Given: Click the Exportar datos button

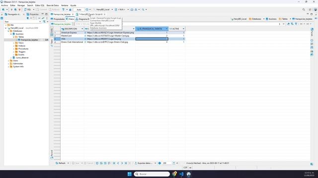Looking at the screenshot, I should click(144, 163).
